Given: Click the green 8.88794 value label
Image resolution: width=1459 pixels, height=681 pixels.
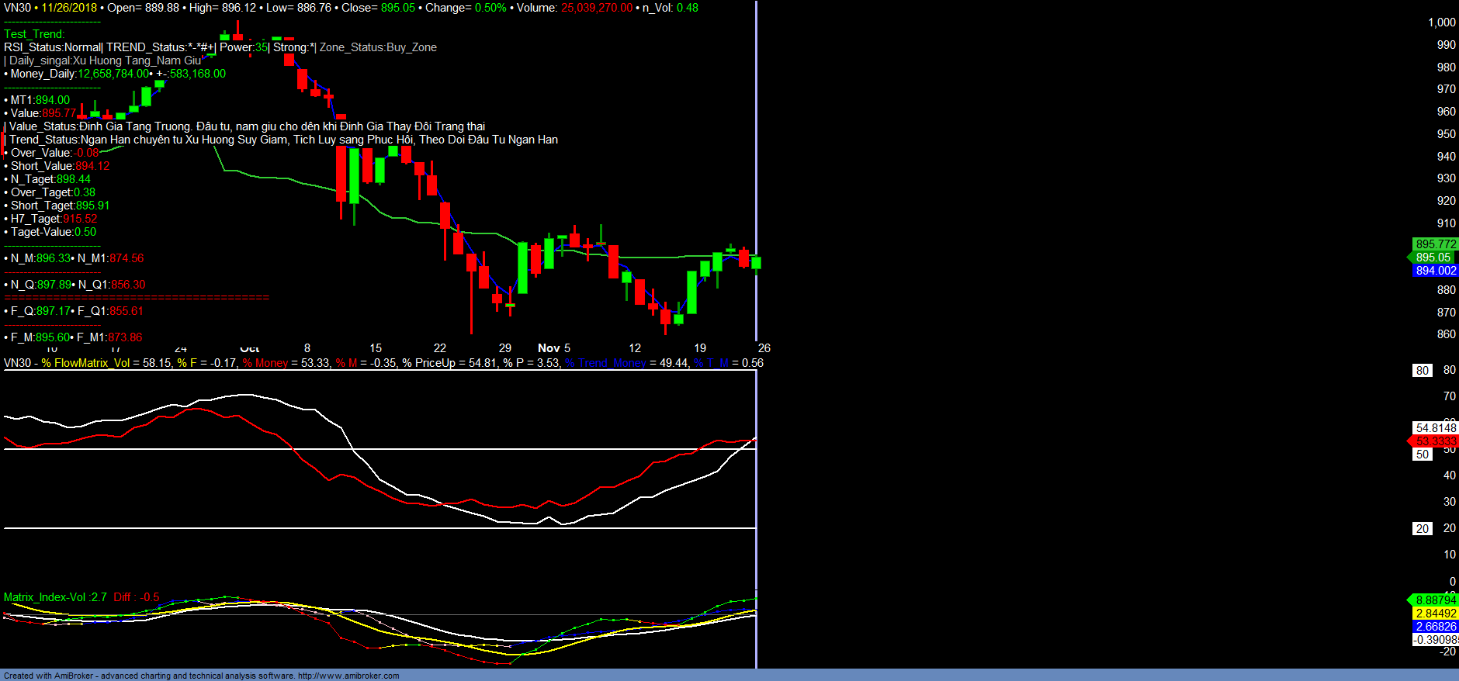Looking at the screenshot, I should tap(1435, 600).
